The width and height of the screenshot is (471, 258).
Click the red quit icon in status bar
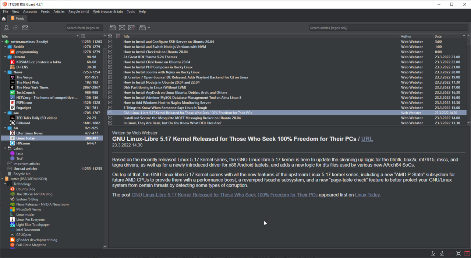[467, 253]
